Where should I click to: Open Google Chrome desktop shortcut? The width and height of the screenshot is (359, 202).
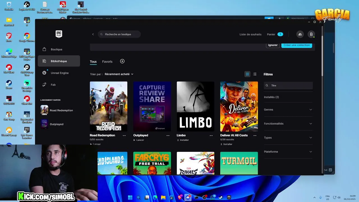27,37
